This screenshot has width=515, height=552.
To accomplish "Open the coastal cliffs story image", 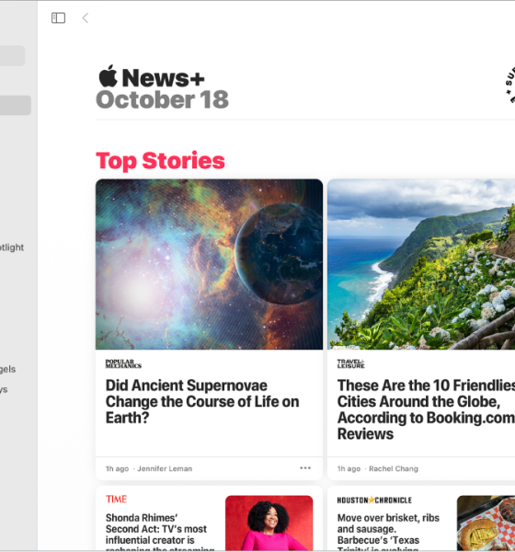I will point(421,264).
